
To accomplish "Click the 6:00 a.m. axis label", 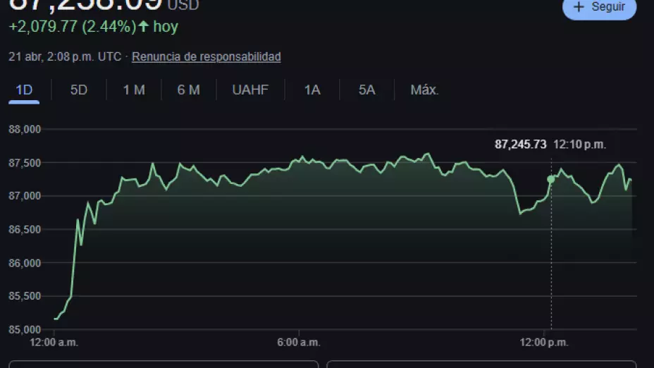I will [x=299, y=343].
